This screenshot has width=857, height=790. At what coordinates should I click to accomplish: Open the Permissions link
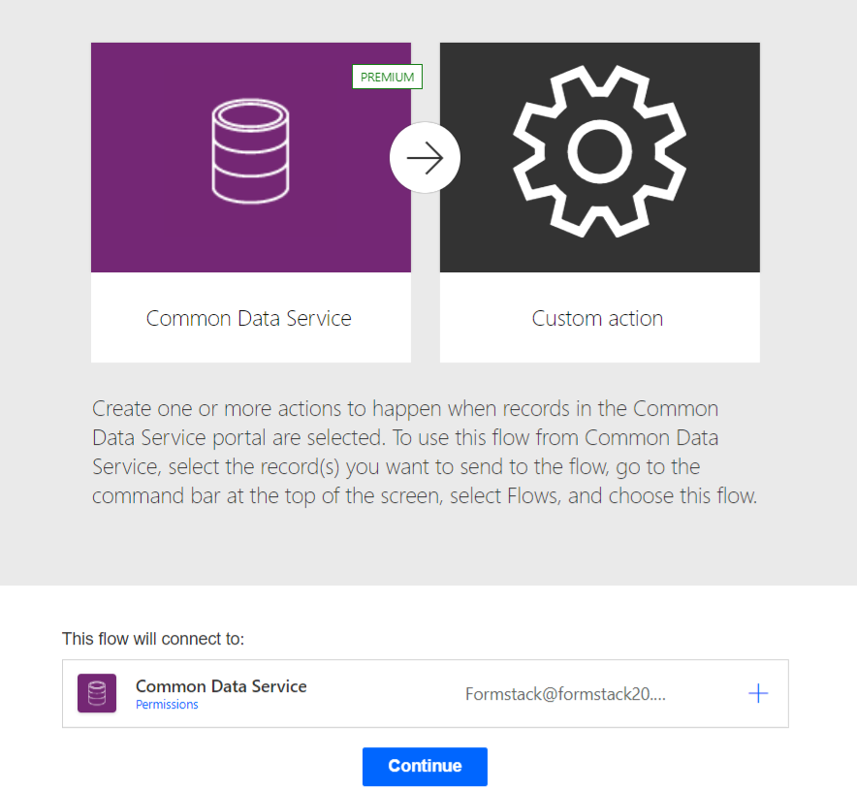pyautogui.click(x=167, y=705)
